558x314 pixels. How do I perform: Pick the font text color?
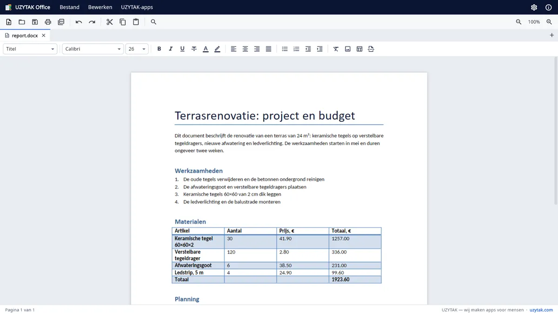(206, 49)
